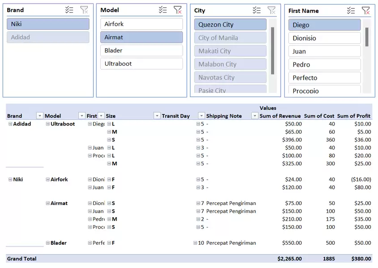
Task: Open Shipping Note filter dropdown
Action: pos(254,116)
